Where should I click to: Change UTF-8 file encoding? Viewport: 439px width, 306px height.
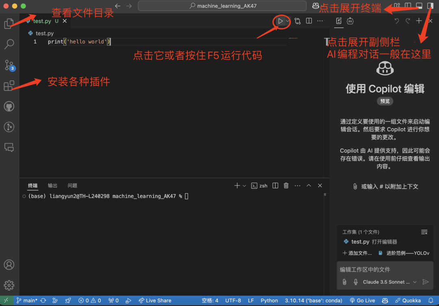click(233, 300)
